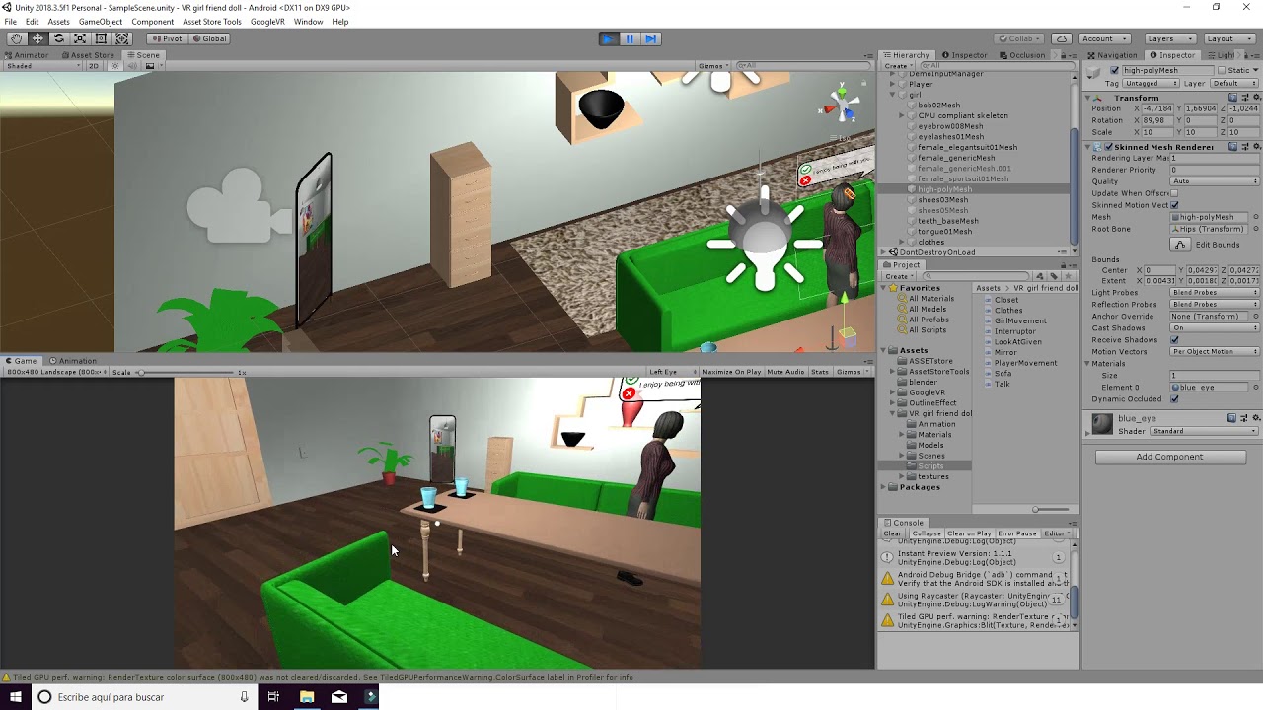Toggle Receive Shadows checkbox
The image size is (1263, 710).
(1174, 340)
